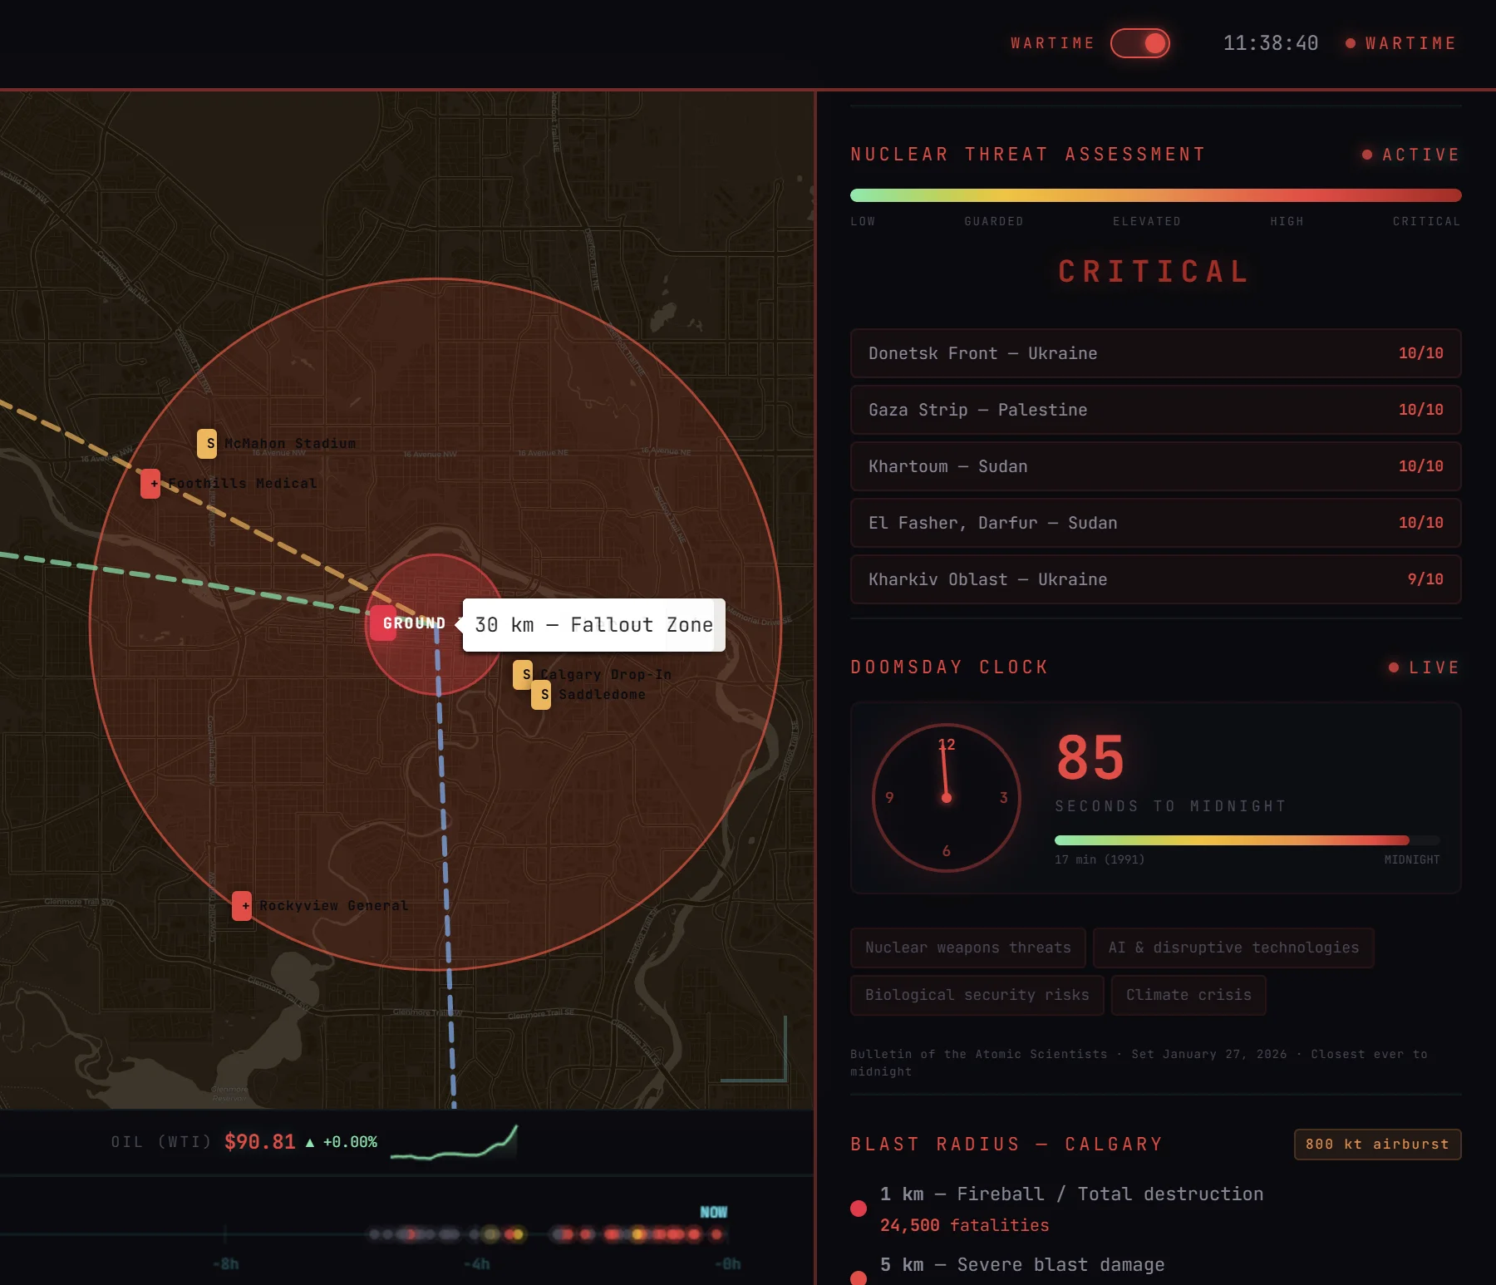This screenshot has width=1496, height=1285.
Task: Open the AI & disruptive technologies category
Action: [x=1233, y=948]
